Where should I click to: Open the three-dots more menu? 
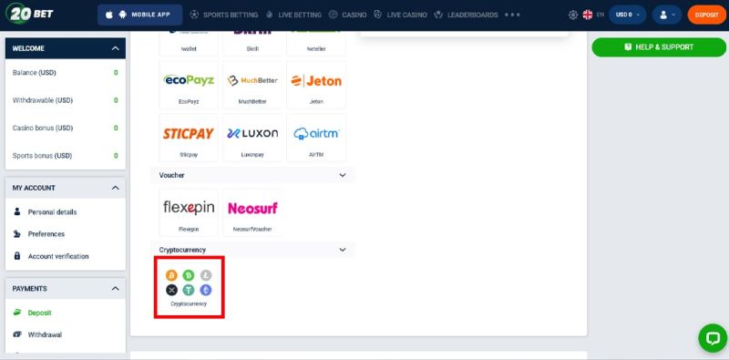[x=512, y=15]
